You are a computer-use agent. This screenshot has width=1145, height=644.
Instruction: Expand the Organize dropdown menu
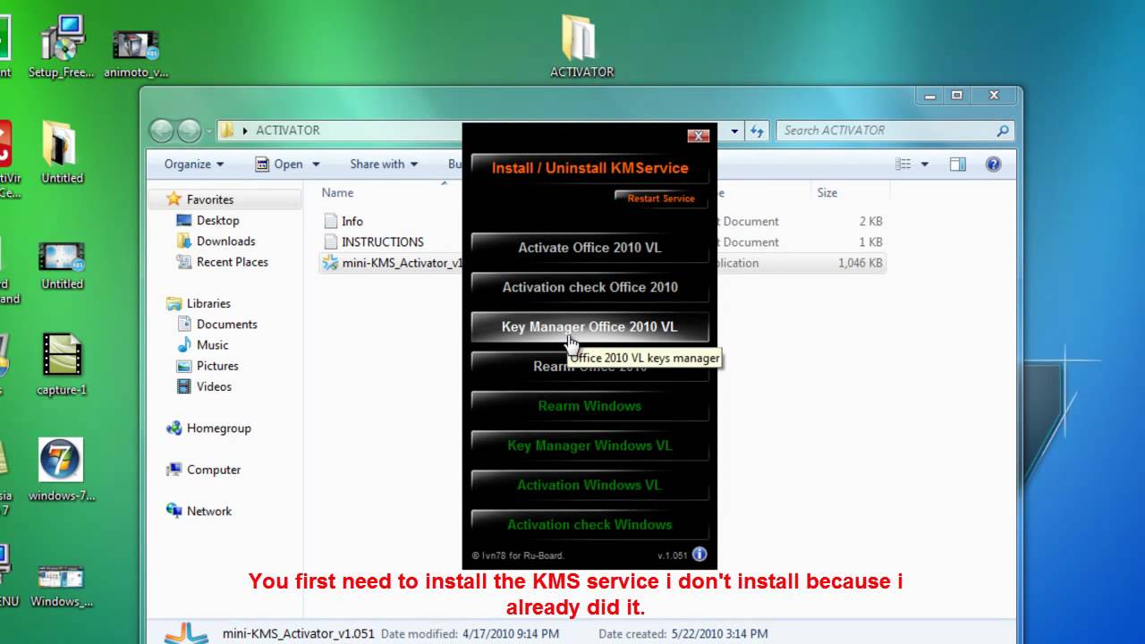click(193, 165)
